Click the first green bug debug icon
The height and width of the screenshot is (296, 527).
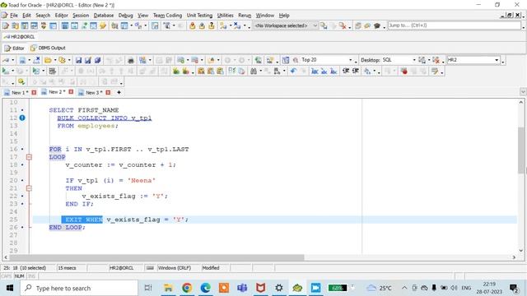(x=175, y=71)
